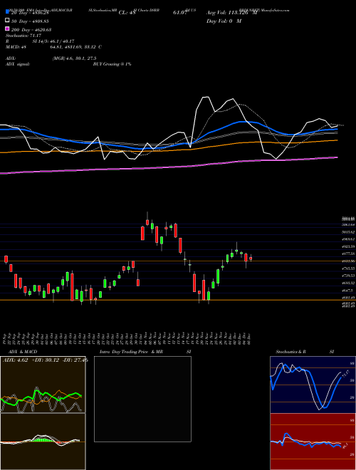Viewport: 356px width, 470px height.
Task: Click the 4739.53 price axis label
Action: click(348, 276)
